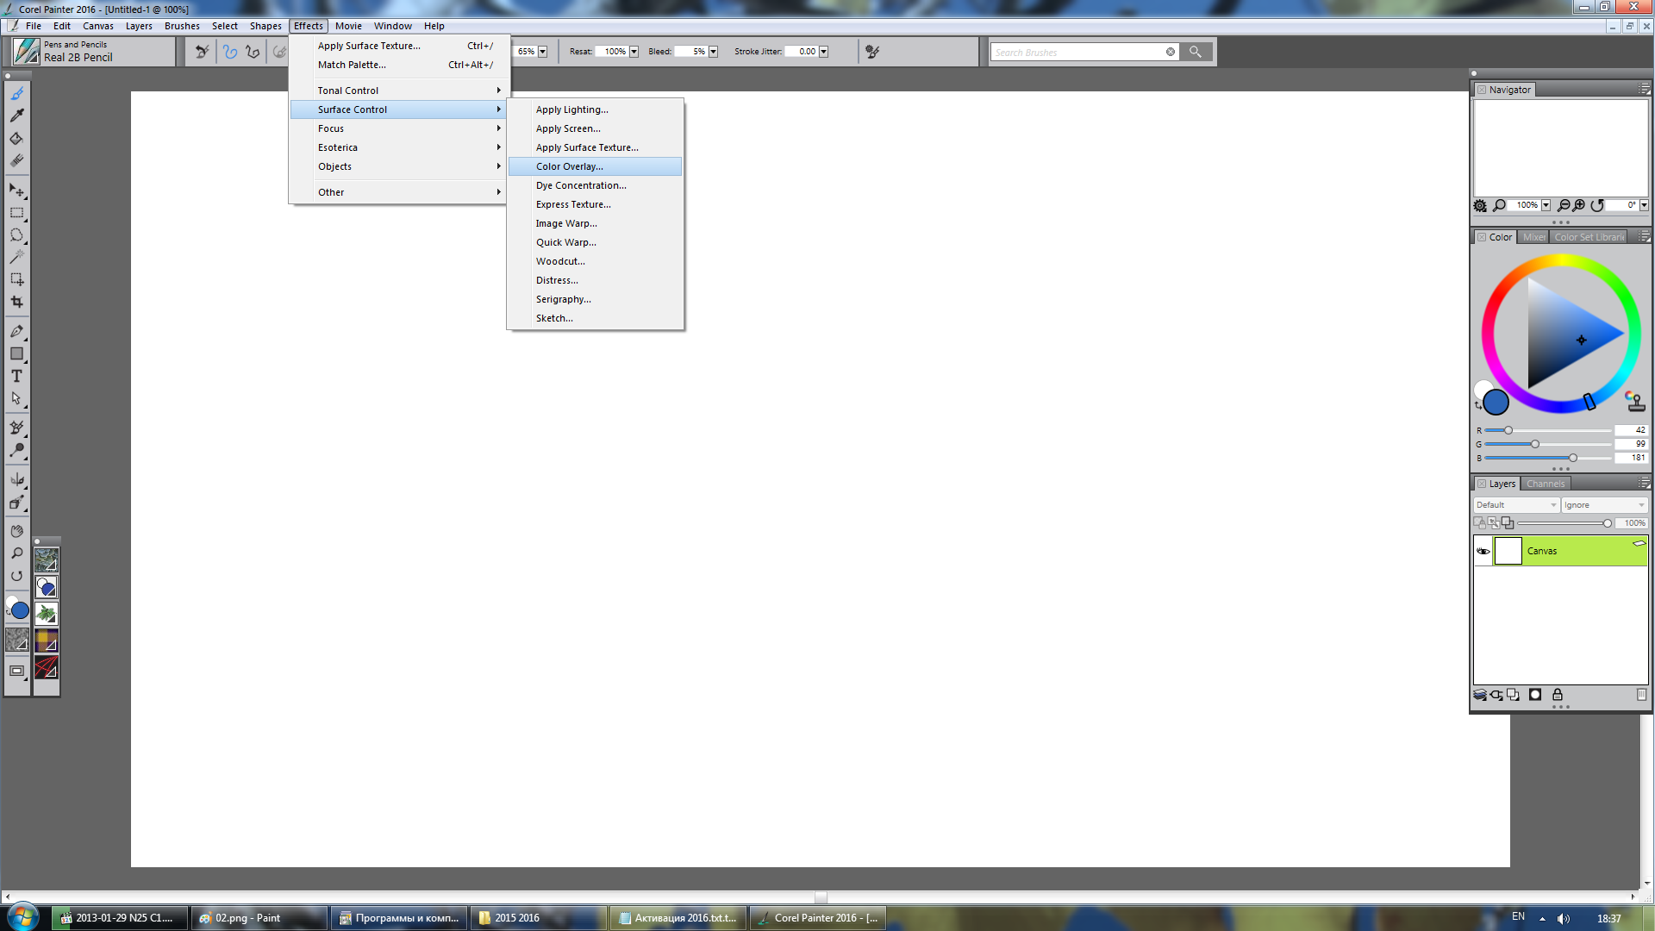Viewport: 1655px width, 931px height.
Task: Select the Grabber hand tool
Action: coord(16,531)
